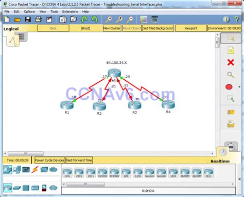Add a complex PDU open envelope

coord(231,124)
